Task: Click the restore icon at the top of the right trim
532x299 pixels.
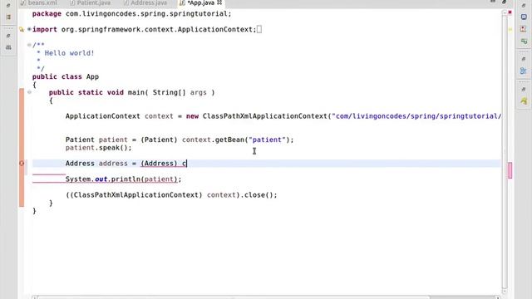Action: [x=524, y=6]
